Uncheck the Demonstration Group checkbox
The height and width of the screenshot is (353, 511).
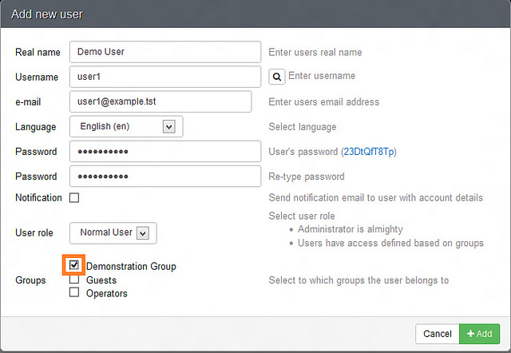pyautogui.click(x=74, y=265)
